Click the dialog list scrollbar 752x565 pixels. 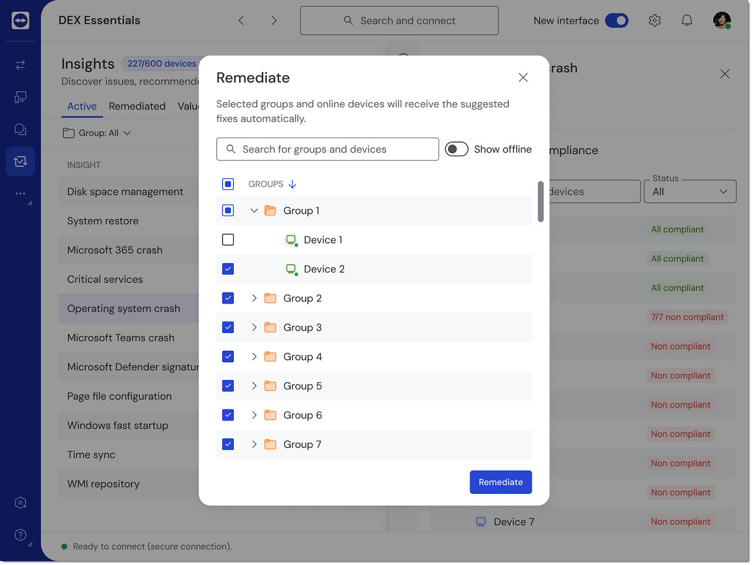540,201
